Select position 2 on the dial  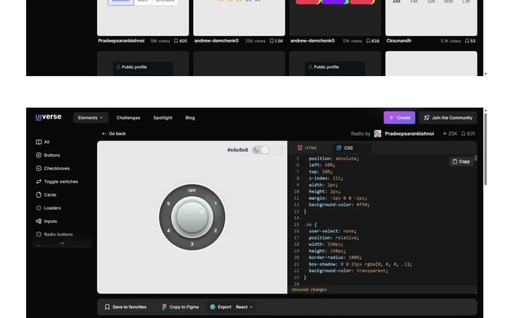pyautogui.click(x=216, y=231)
